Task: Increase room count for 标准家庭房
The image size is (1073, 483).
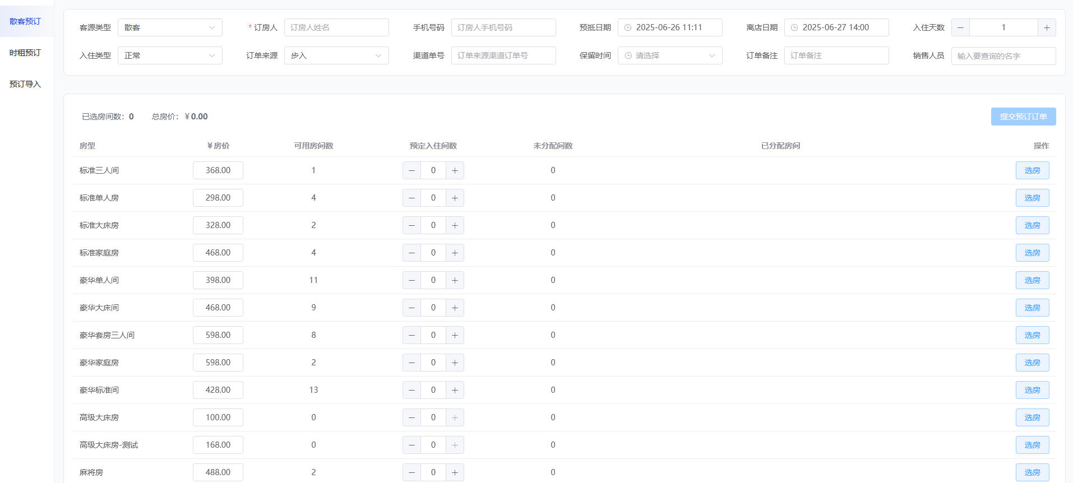Action: [x=455, y=253]
